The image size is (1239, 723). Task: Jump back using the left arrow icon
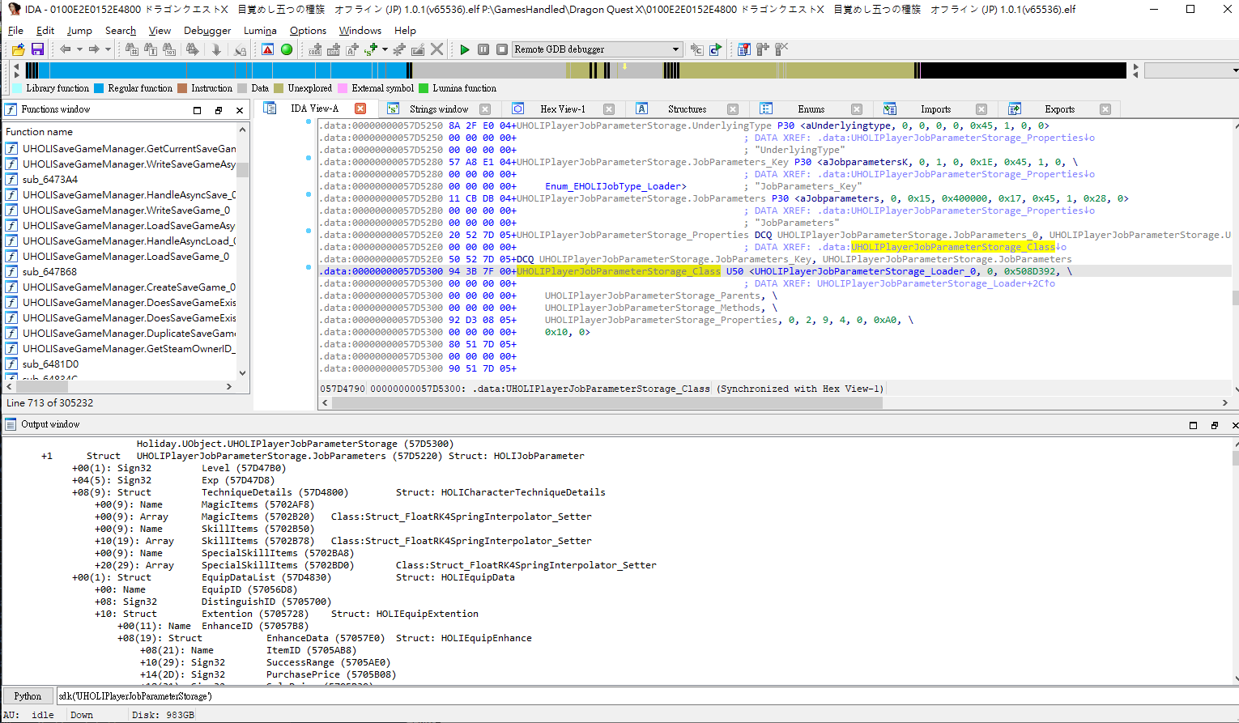click(x=66, y=49)
